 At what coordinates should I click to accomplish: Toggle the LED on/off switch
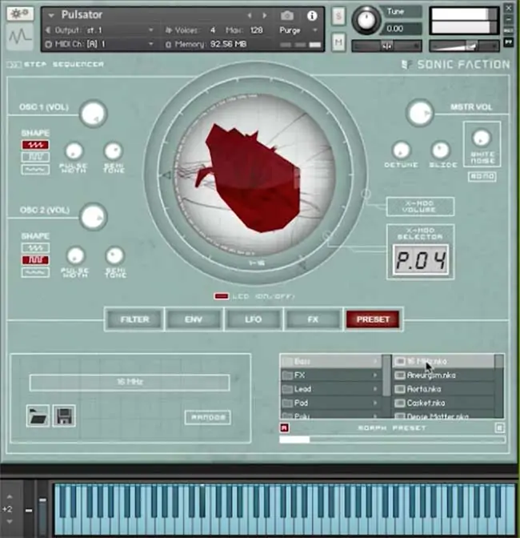[x=221, y=296]
